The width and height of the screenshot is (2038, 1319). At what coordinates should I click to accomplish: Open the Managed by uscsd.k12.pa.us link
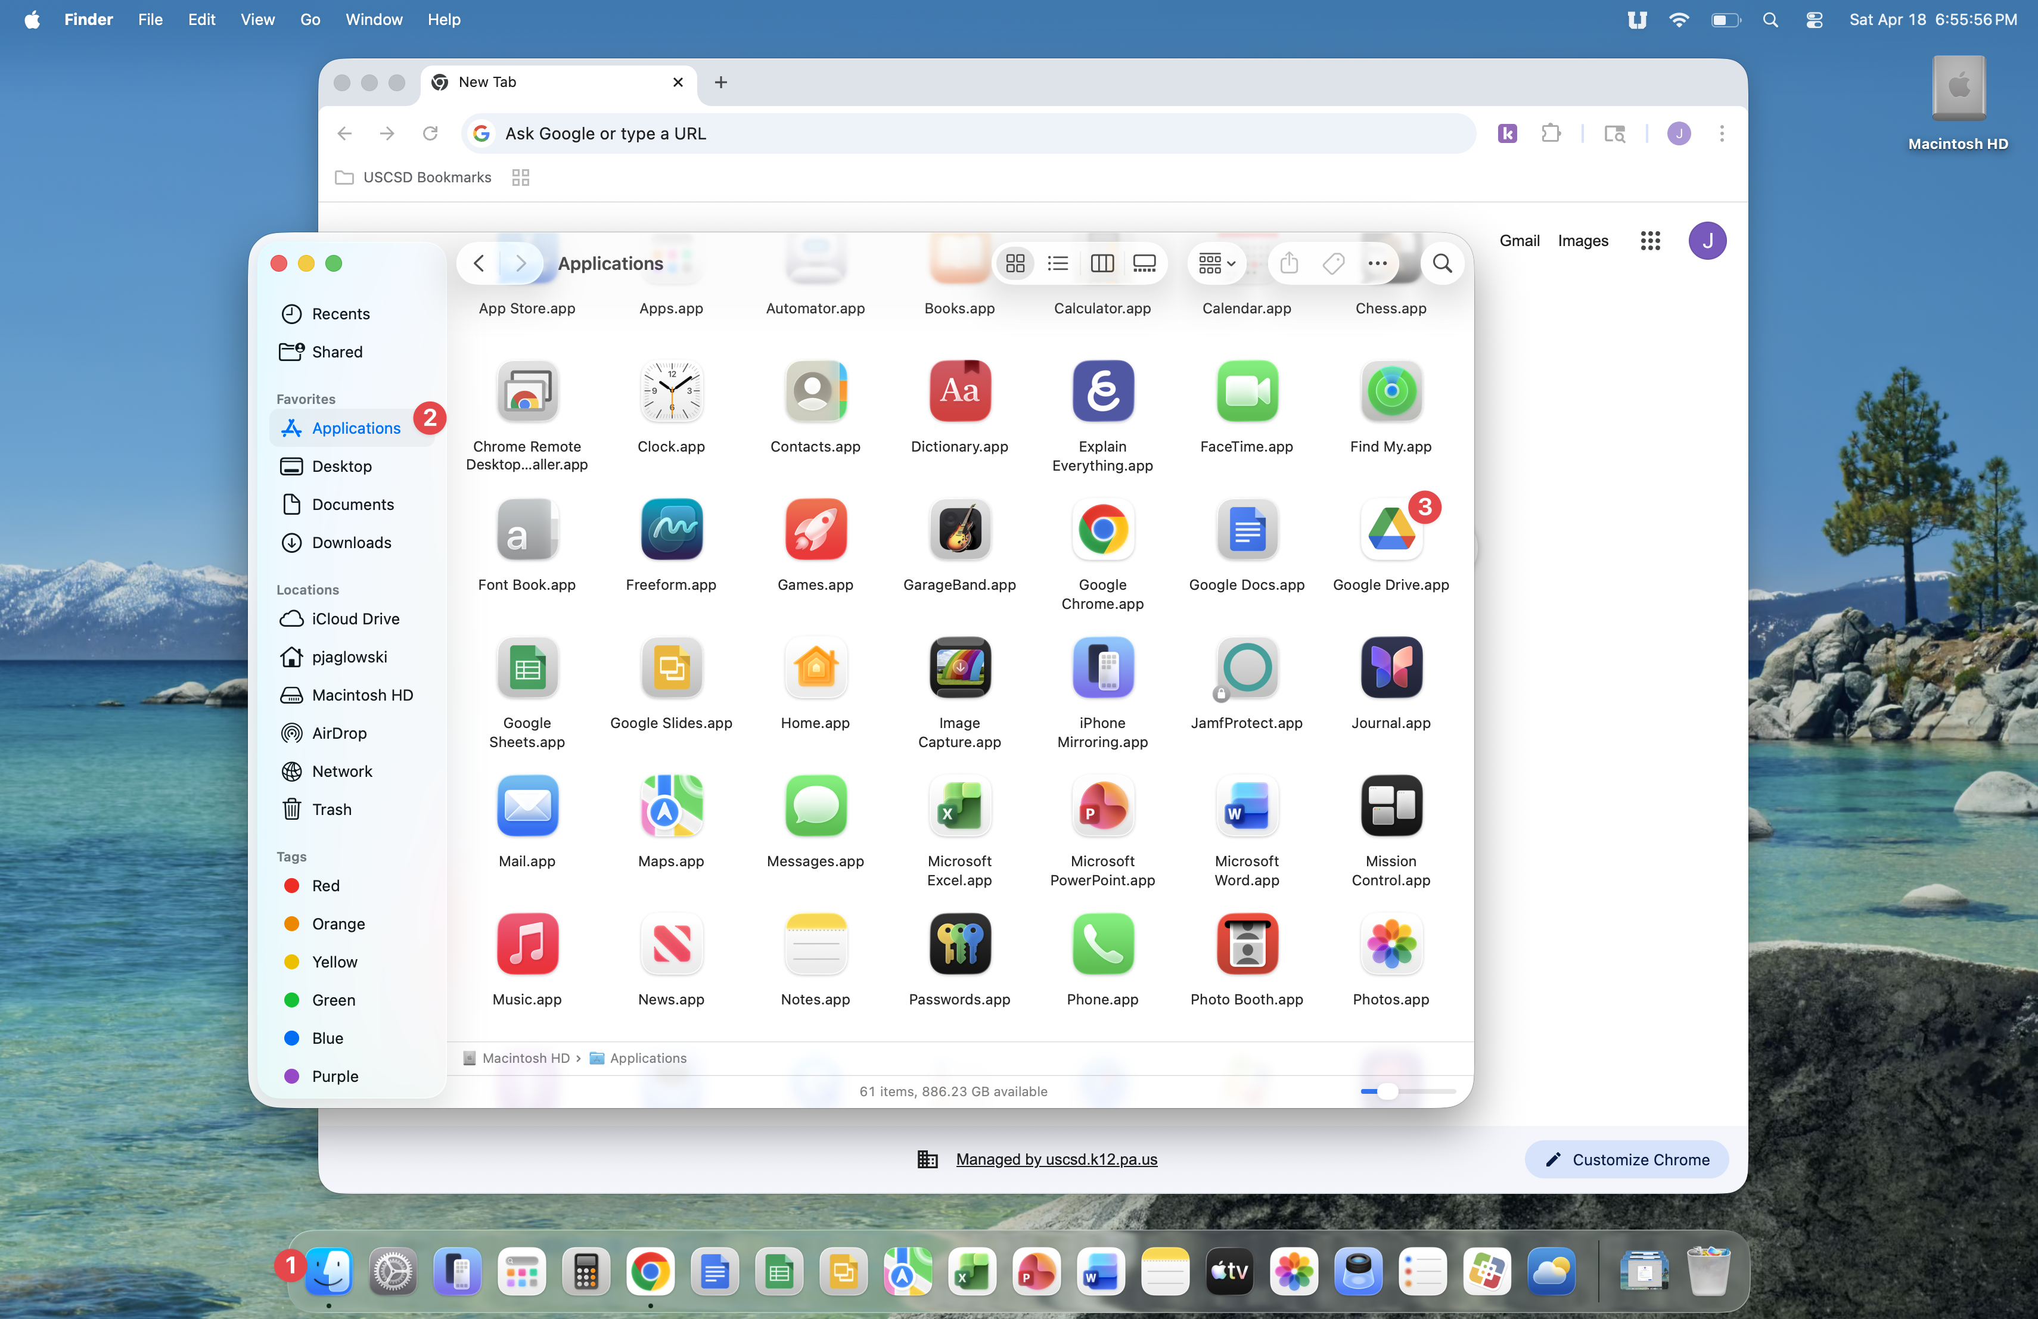(x=1056, y=1160)
